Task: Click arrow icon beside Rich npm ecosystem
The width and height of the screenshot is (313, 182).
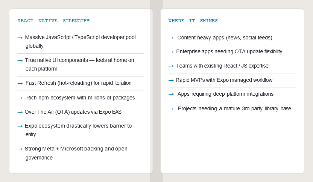Action: (20, 98)
